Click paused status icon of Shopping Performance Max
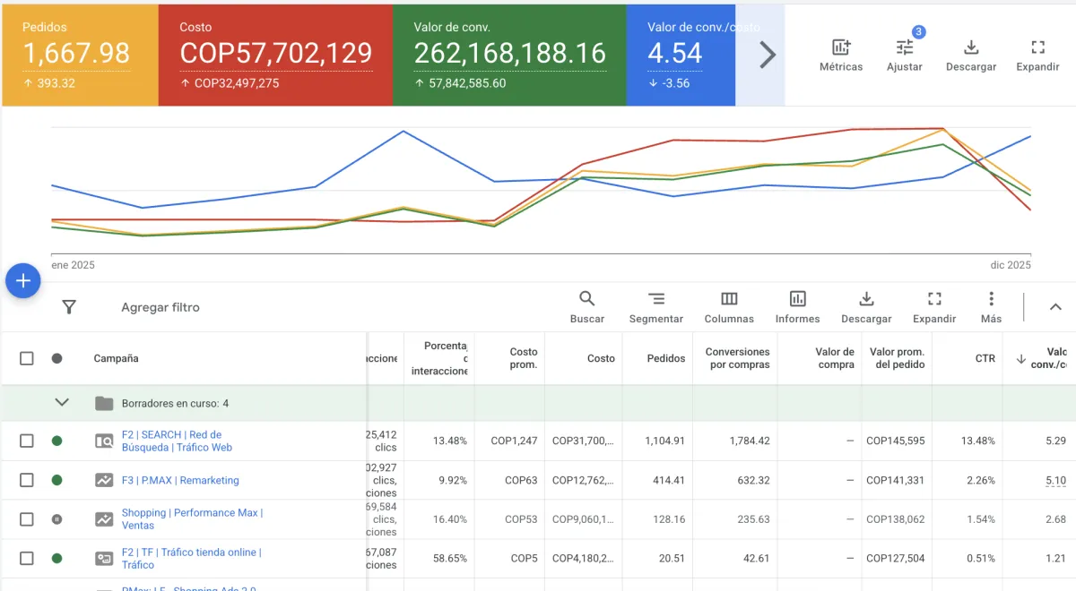Viewport: 1076px width, 591px height. click(56, 519)
